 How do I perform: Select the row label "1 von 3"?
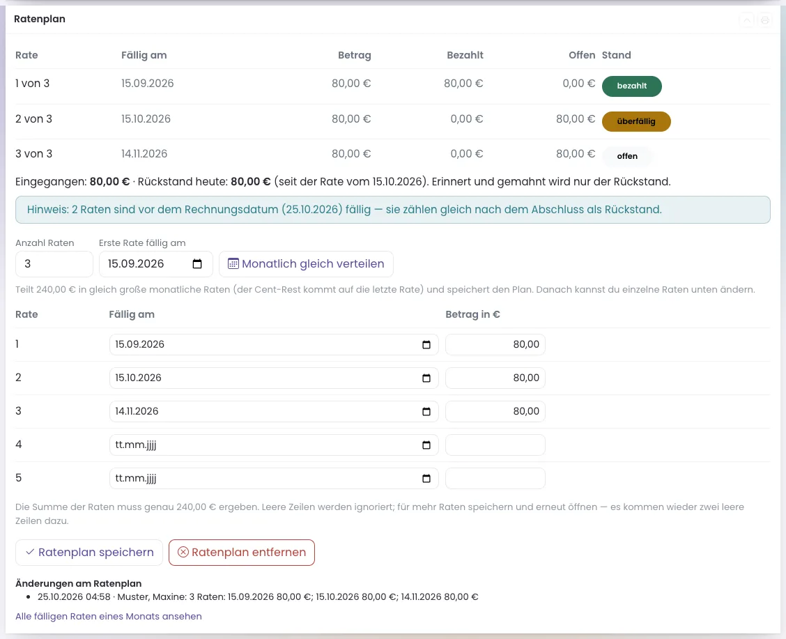[x=33, y=84]
